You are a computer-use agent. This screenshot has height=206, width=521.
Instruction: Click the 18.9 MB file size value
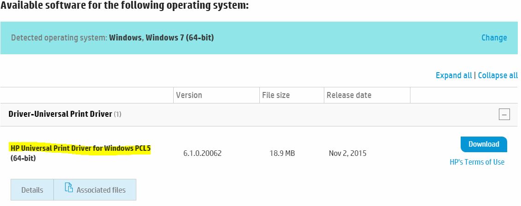(x=281, y=153)
